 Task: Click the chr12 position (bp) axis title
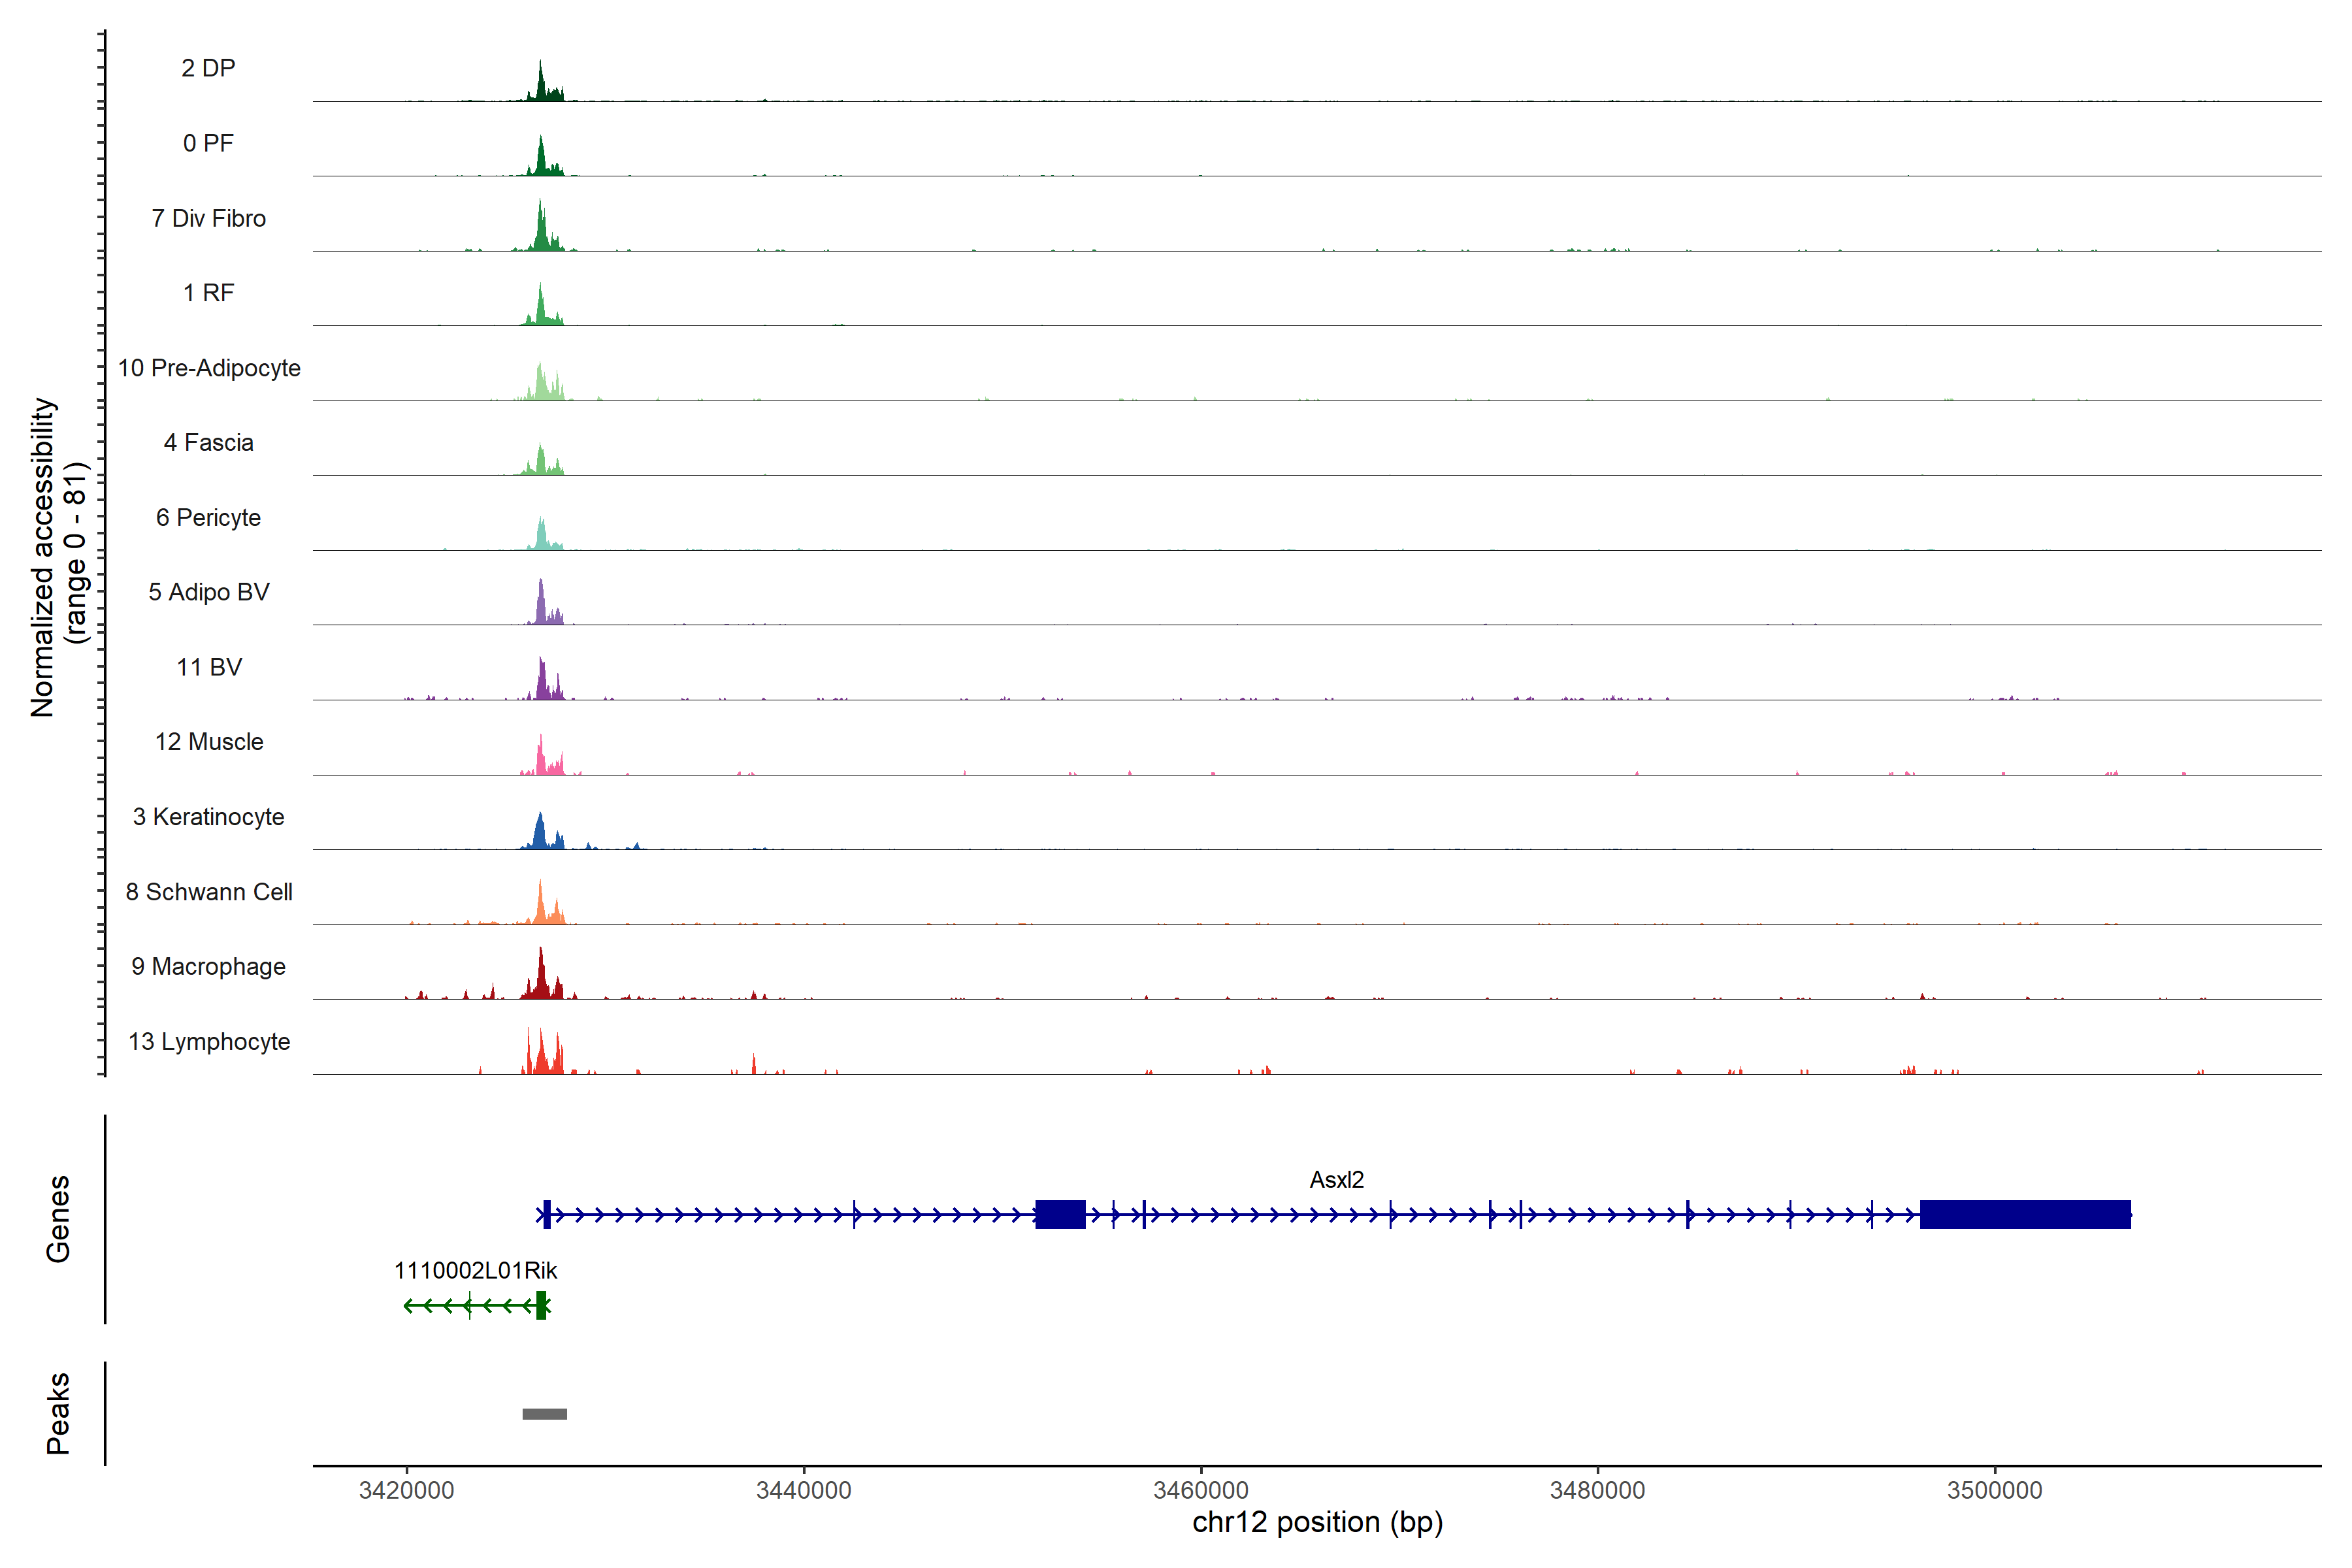click(x=1317, y=1523)
